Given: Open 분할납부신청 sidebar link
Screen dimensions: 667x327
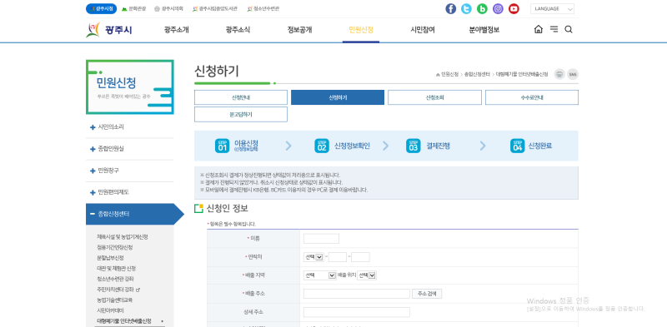Looking at the screenshot, I should [x=110, y=258].
